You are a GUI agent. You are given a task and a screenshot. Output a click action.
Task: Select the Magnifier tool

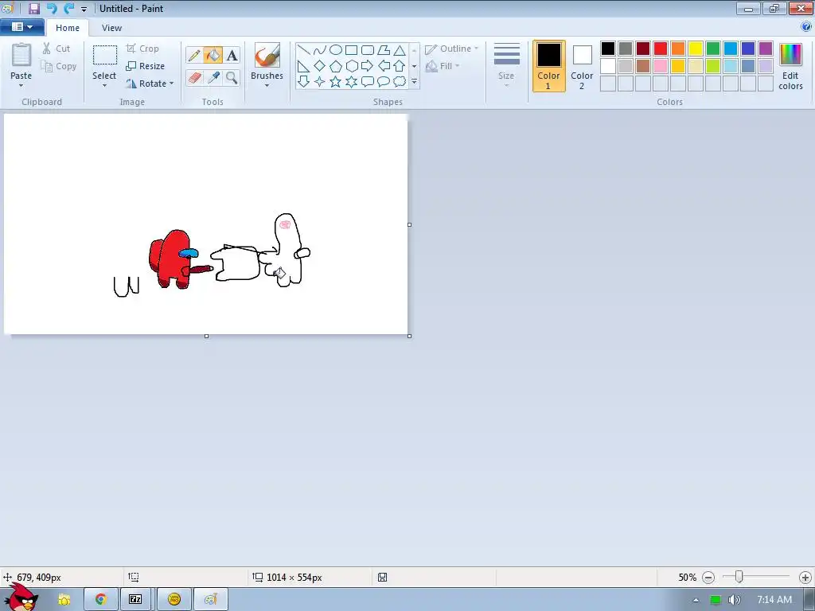point(232,78)
